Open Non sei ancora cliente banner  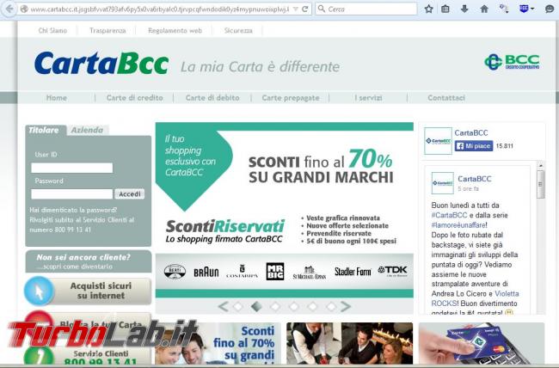[x=89, y=261]
